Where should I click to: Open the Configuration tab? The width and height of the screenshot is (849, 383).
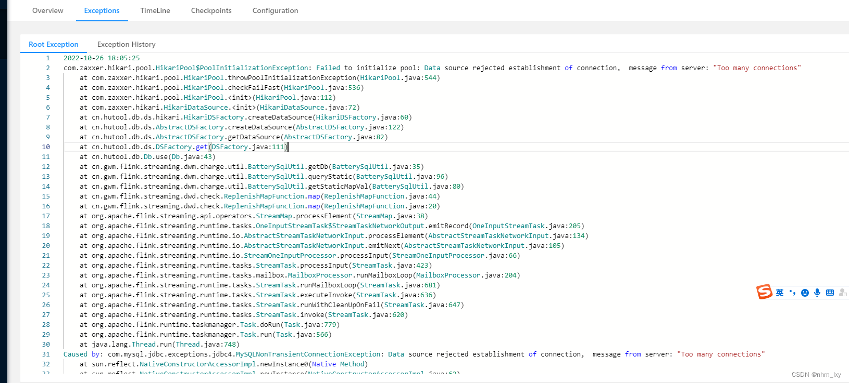(275, 10)
